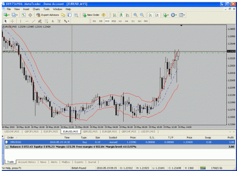The width and height of the screenshot is (237, 171).
Task: Click the yellow diamond MetaEditor icon
Action: point(104,15)
